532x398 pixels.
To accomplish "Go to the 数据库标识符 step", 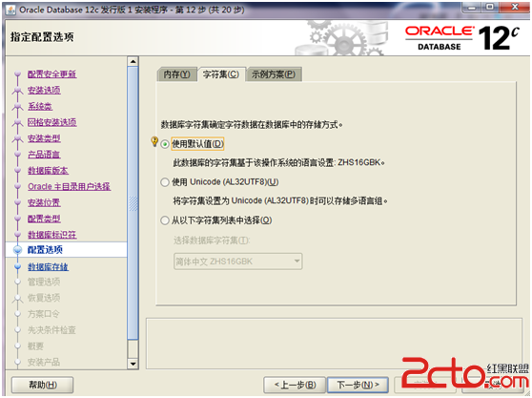I will (x=51, y=235).
